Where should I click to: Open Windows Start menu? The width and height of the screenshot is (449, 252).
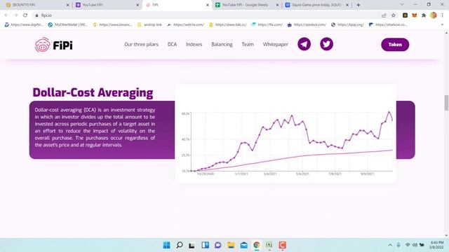(166, 245)
